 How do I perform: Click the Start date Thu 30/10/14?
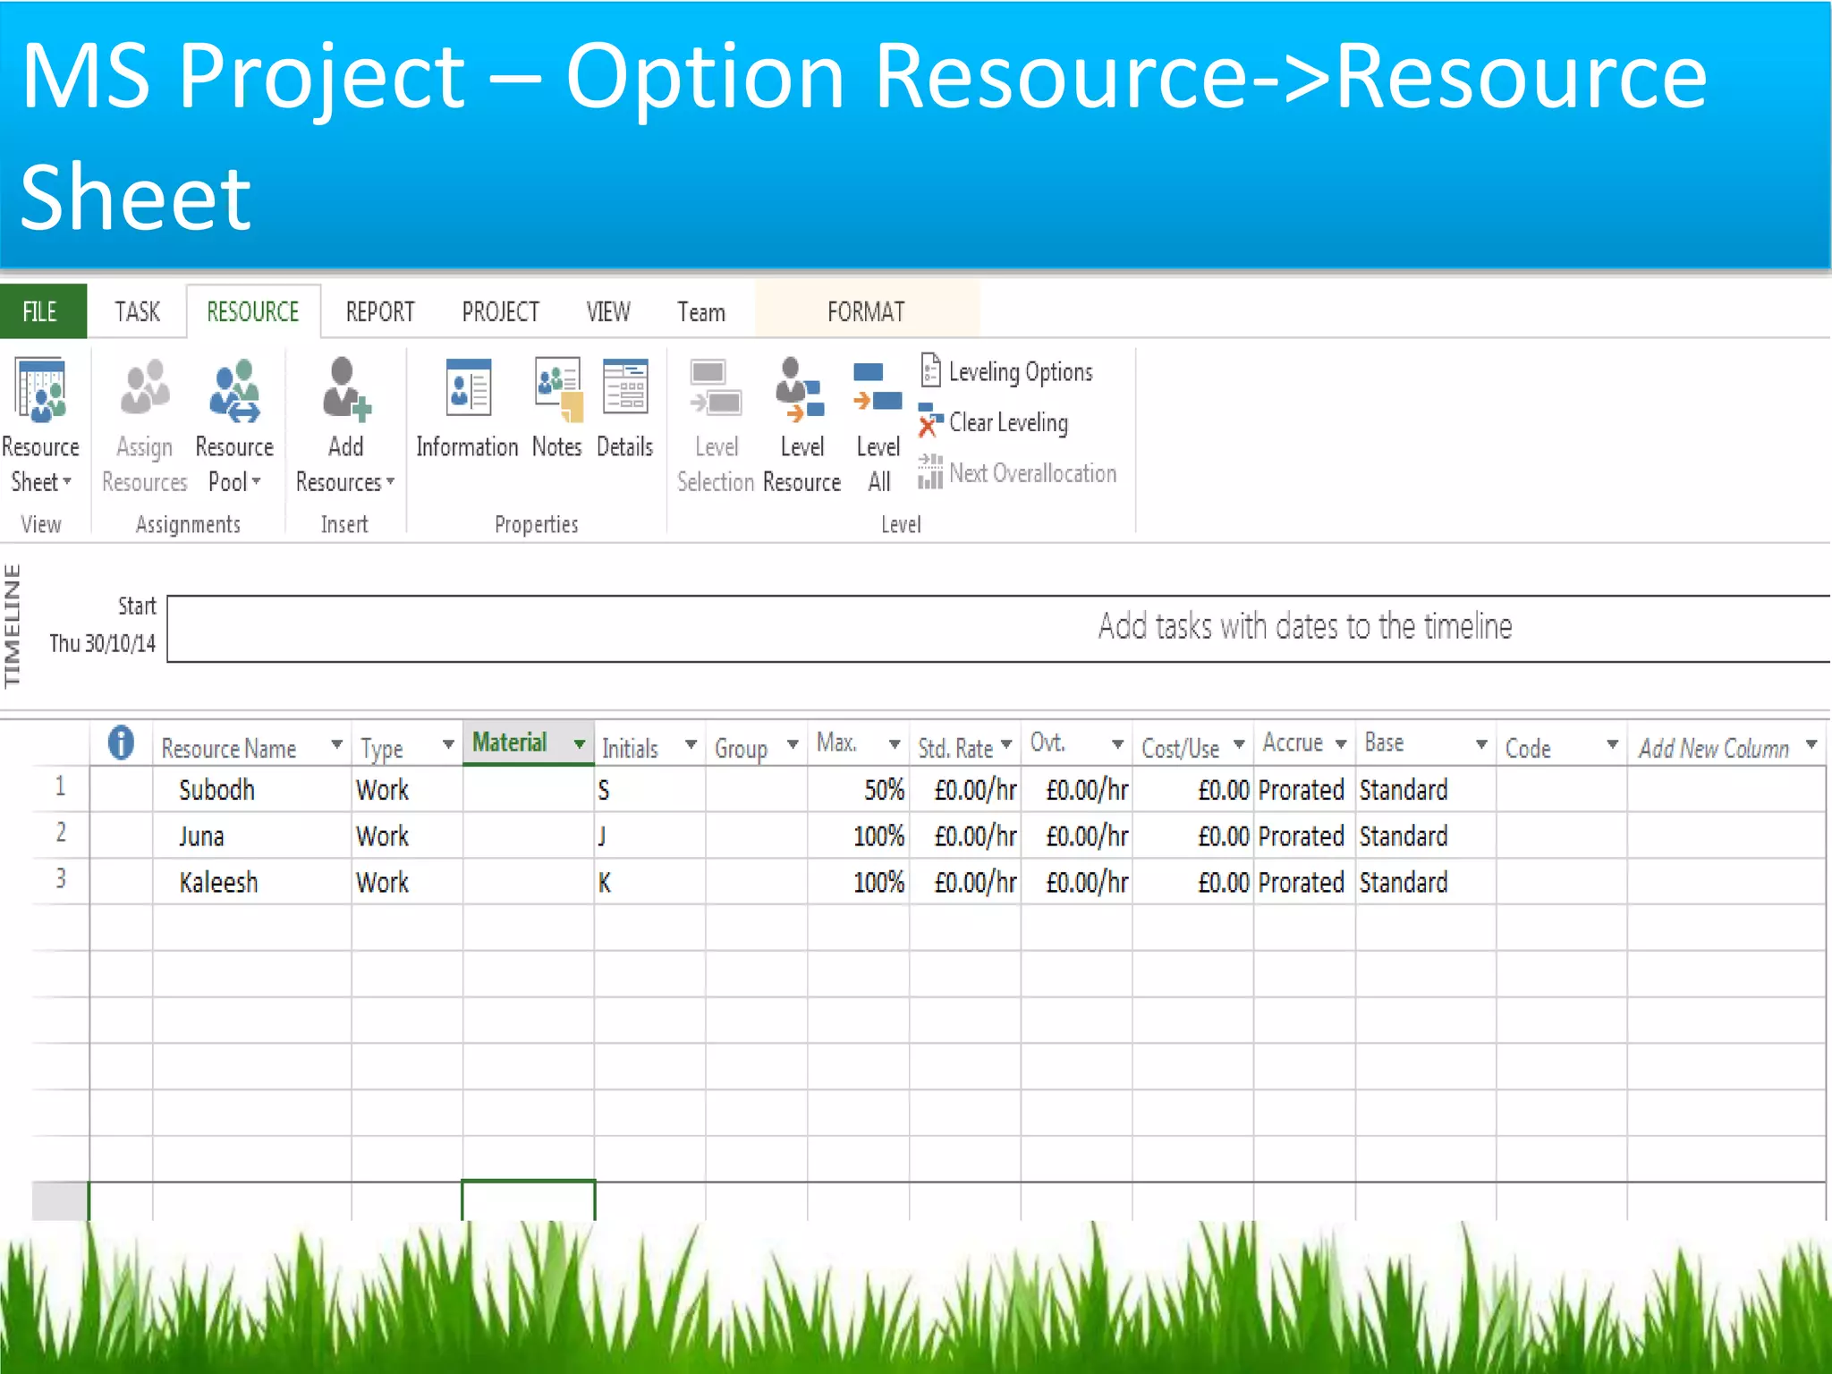tap(103, 643)
